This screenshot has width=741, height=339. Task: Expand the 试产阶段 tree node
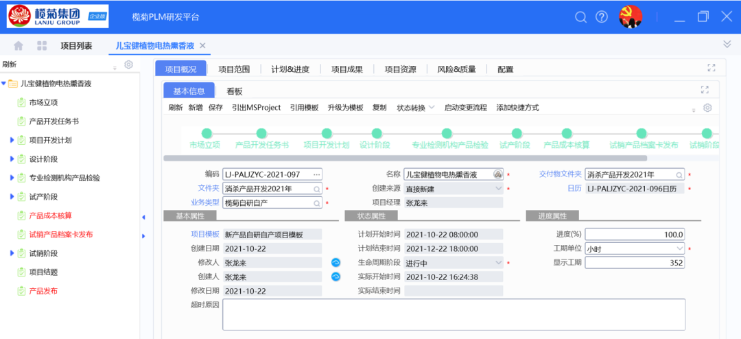pos(12,197)
